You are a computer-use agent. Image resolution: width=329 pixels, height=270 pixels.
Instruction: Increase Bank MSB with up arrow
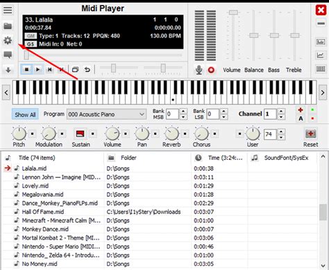click(x=183, y=111)
